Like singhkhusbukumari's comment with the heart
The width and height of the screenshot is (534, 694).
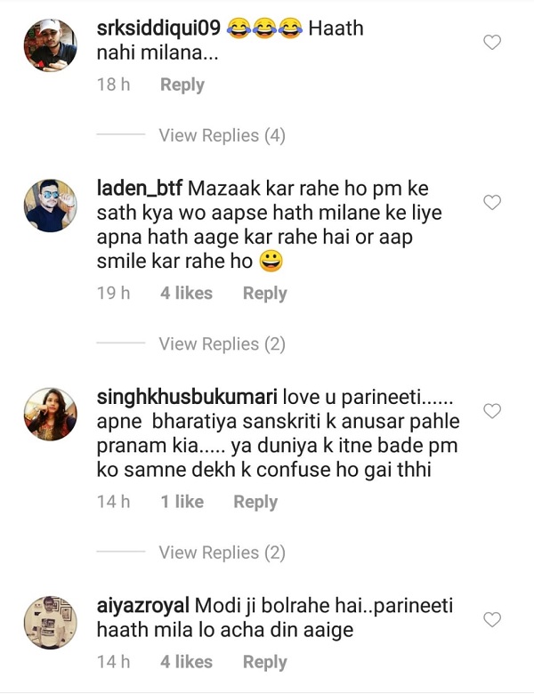click(x=491, y=411)
